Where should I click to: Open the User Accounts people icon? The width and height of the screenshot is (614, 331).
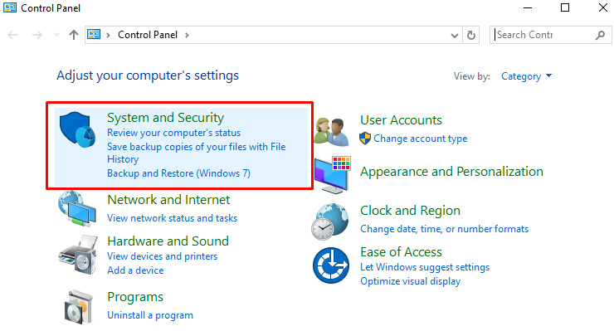332,132
